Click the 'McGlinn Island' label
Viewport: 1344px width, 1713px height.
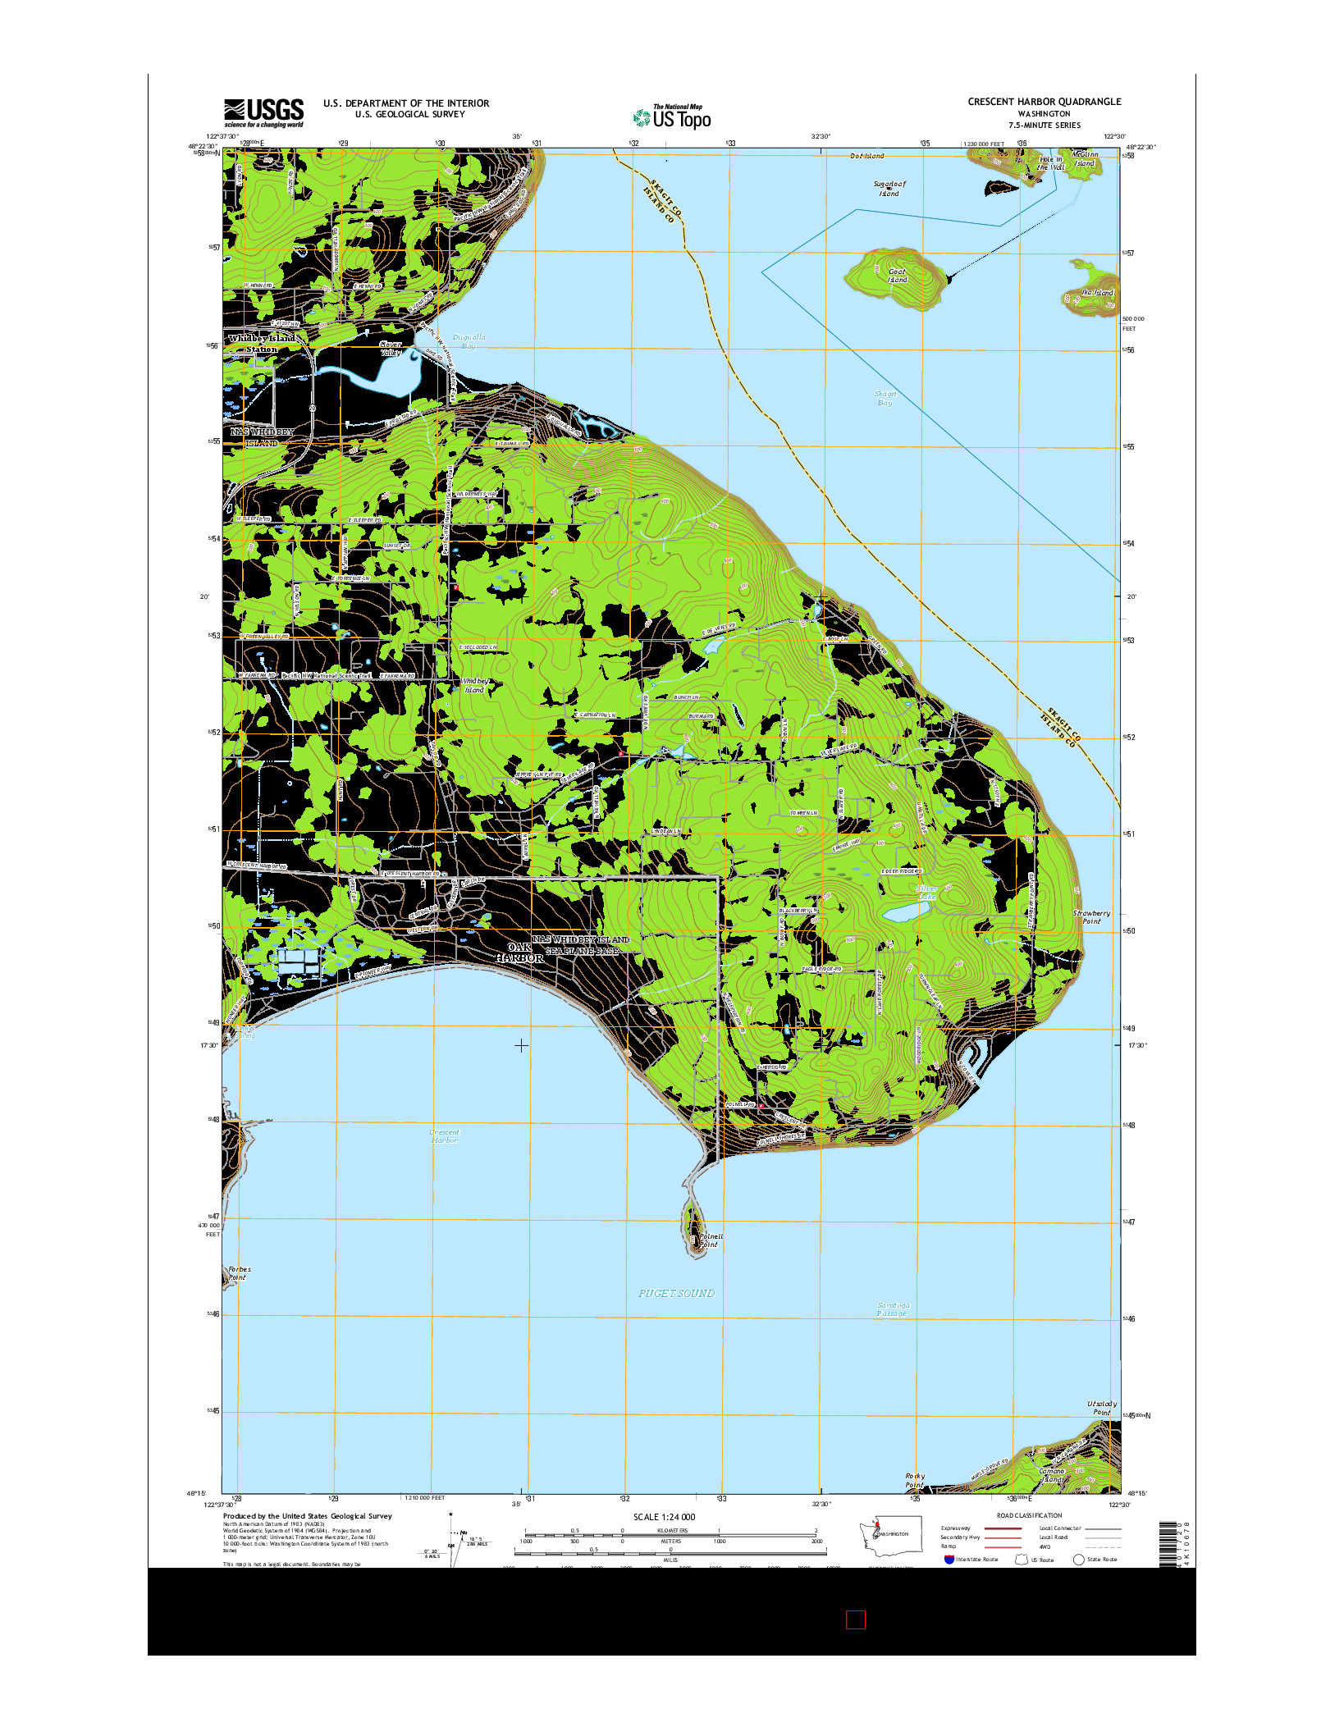pyautogui.click(x=1085, y=158)
